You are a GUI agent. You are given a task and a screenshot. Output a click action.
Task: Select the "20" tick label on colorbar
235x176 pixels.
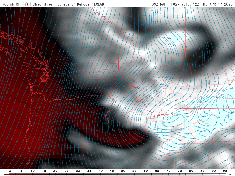tap(55, 171)
